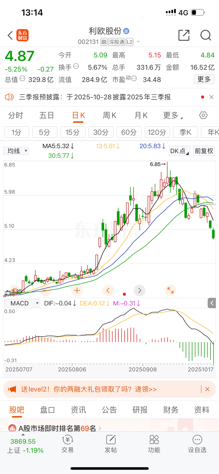
Task: Switch to the 周K tab
Action: [109, 115]
